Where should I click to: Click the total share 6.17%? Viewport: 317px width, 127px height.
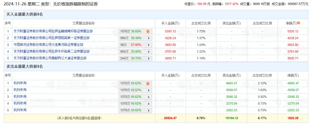[262, 118]
